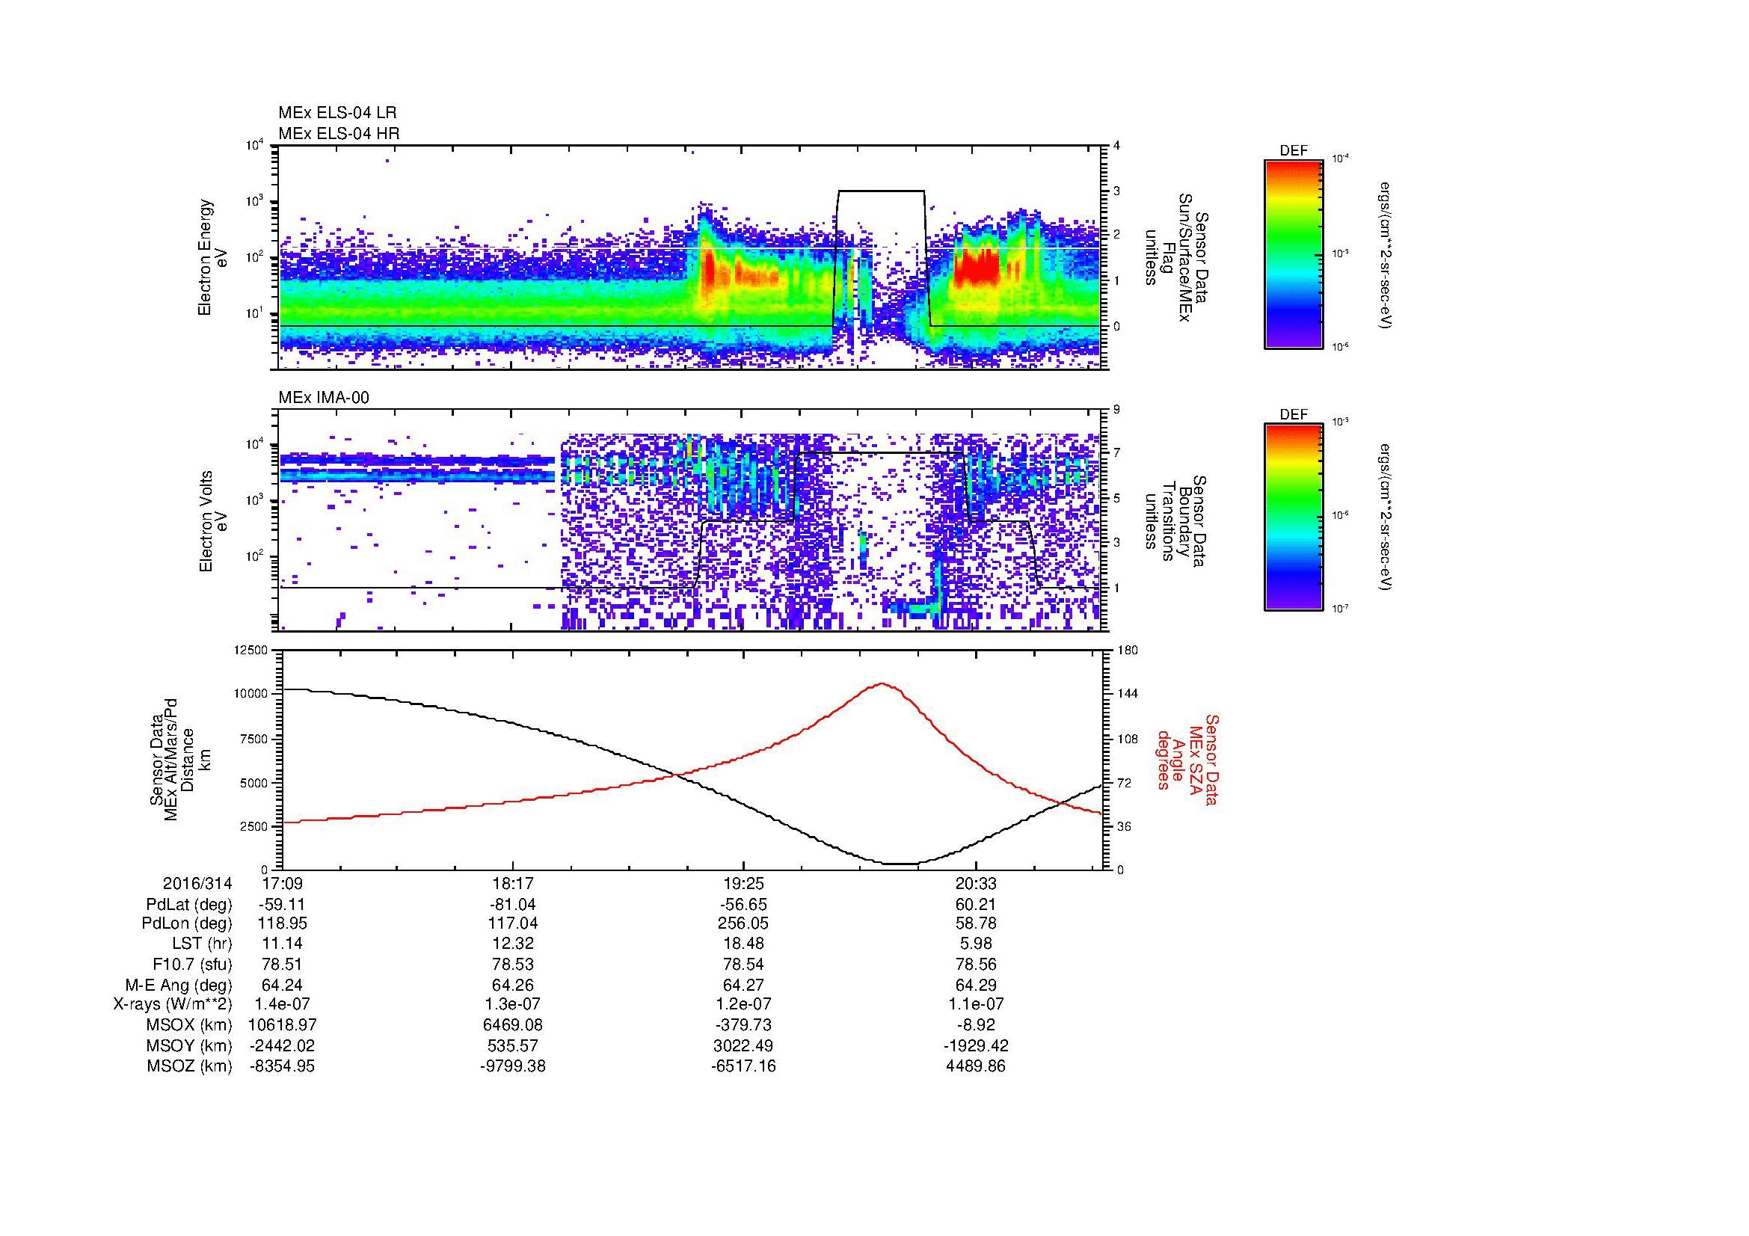Click the 'PdLon (deg)' row label
Screen dimensions: 1749x1236
pos(187,923)
